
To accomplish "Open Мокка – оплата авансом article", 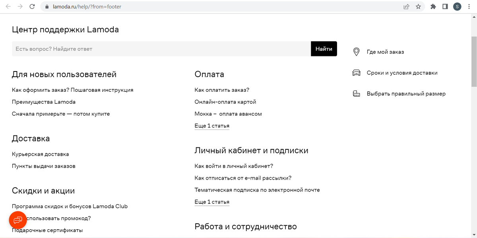I will pyautogui.click(x=228, y=114).
